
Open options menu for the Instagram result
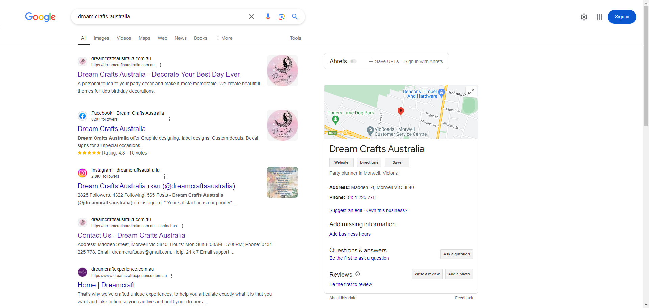tap(165, 176)
